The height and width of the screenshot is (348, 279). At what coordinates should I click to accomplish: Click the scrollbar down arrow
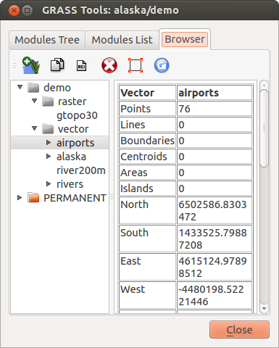264,309
